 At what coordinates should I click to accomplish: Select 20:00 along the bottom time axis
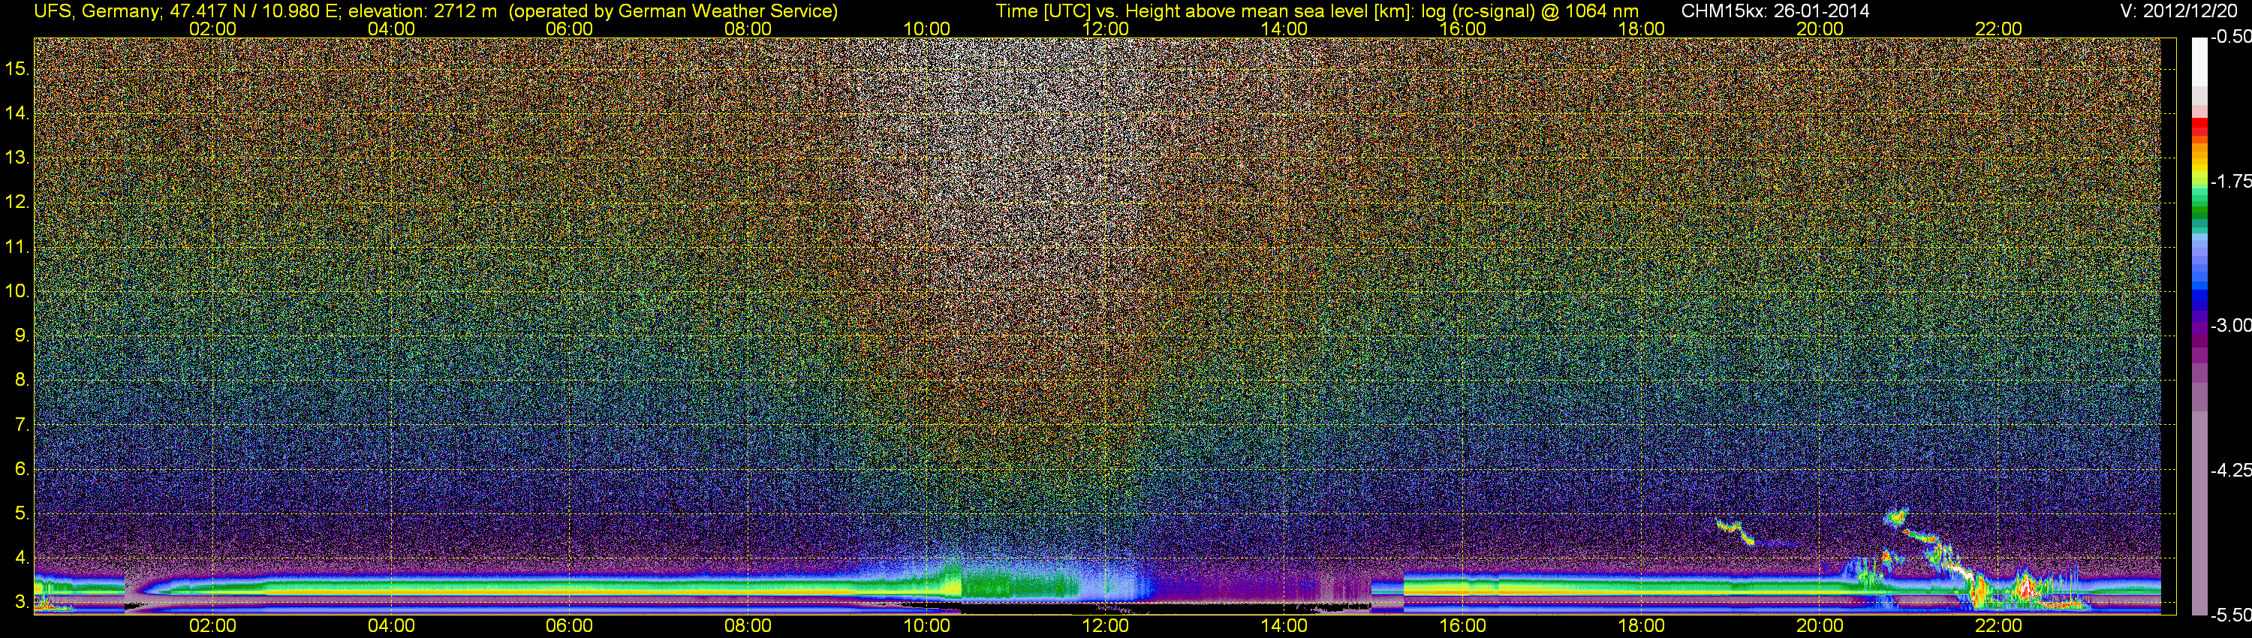click(x=1820, y=626)
